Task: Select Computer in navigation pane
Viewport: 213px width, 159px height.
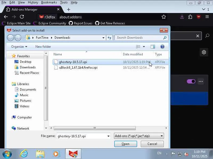Action: 22,117
